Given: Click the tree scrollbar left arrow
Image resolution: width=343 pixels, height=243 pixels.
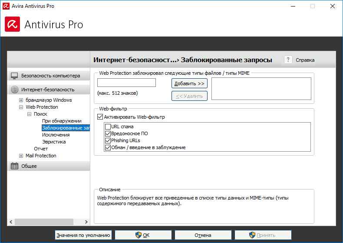Looking at the screenshot, I should click(x=11, y=222).
